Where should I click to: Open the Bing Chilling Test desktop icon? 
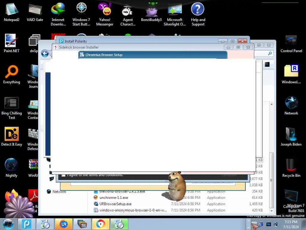click(x=12, y=108)
